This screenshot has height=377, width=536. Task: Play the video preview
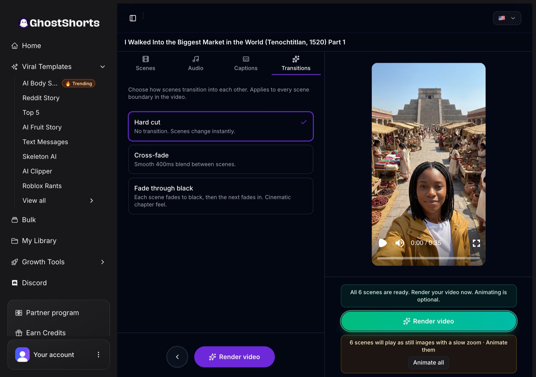383,243
